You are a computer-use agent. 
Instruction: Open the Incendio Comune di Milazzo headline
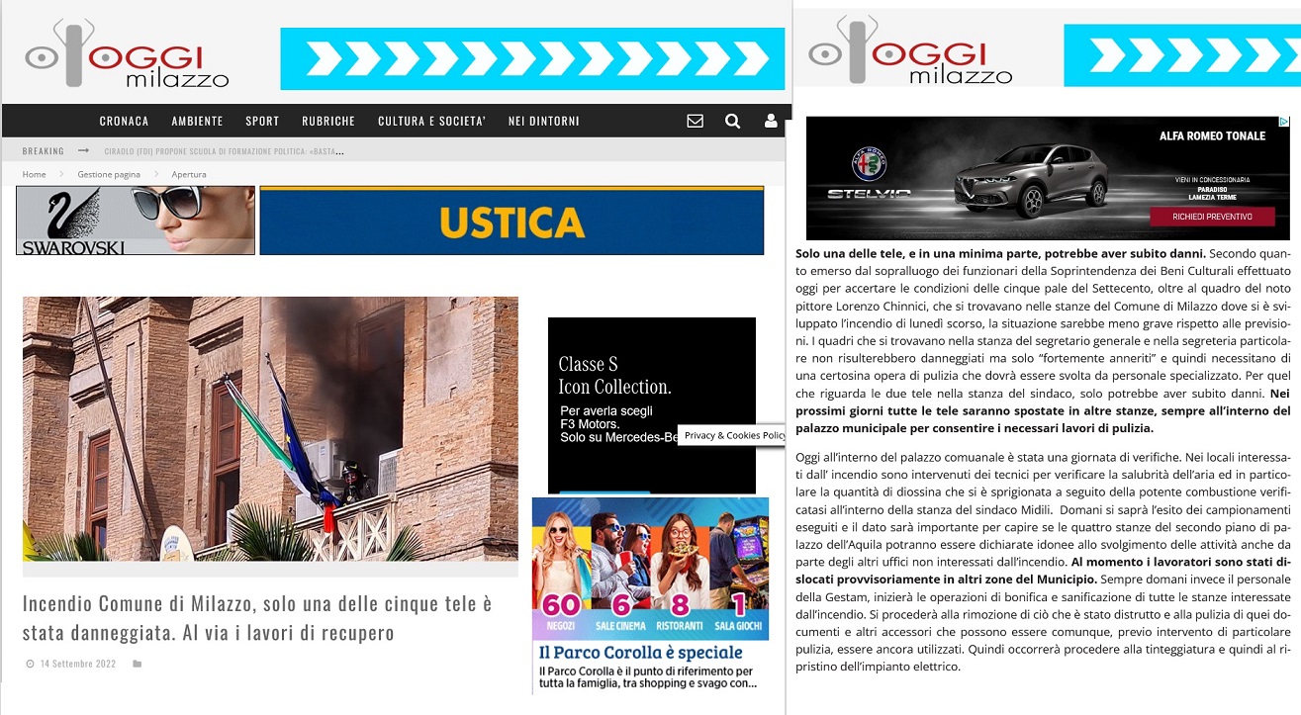point(256,617)
